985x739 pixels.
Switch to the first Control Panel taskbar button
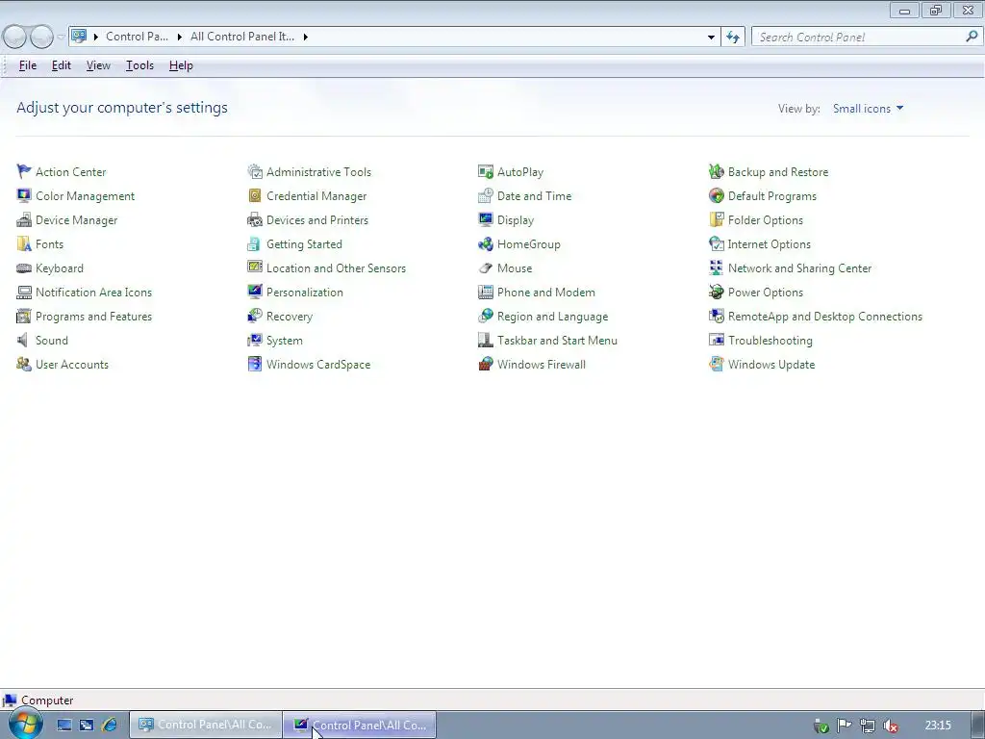pyautogui.click(x=206, y=725)
